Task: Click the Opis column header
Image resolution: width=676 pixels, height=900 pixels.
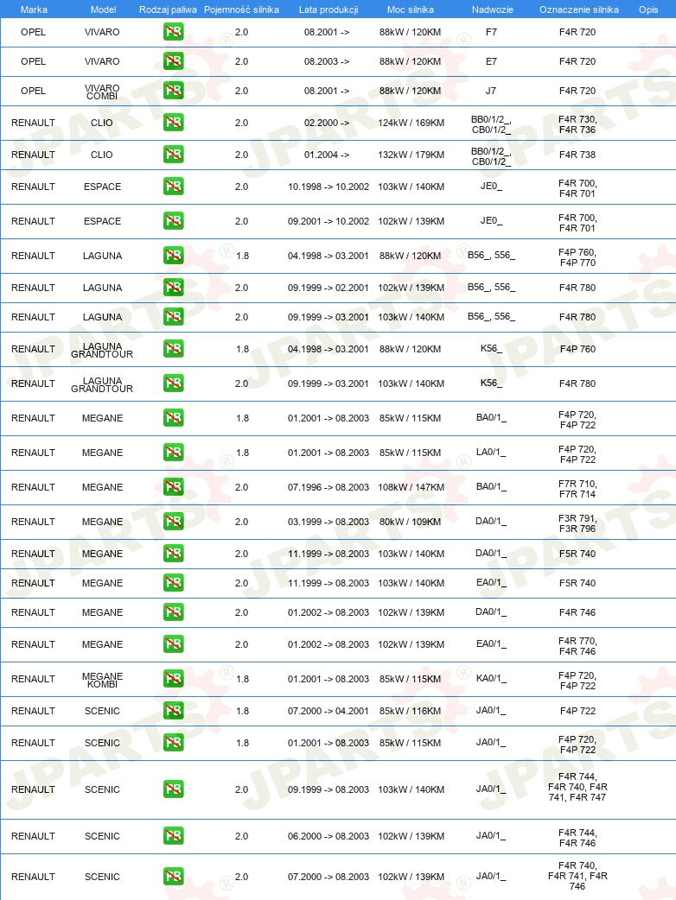Action: (648, 10)
